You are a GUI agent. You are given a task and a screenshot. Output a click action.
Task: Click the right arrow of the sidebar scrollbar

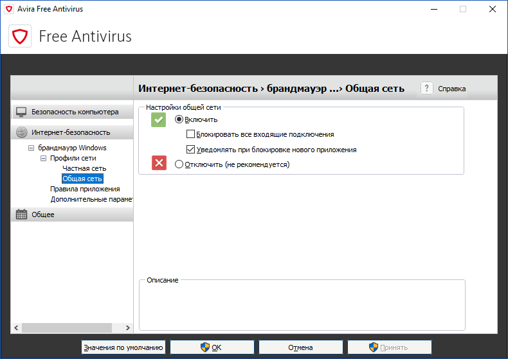click(128, 328)
